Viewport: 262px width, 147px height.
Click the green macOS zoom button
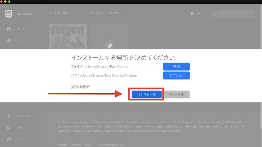coord(9,1)
